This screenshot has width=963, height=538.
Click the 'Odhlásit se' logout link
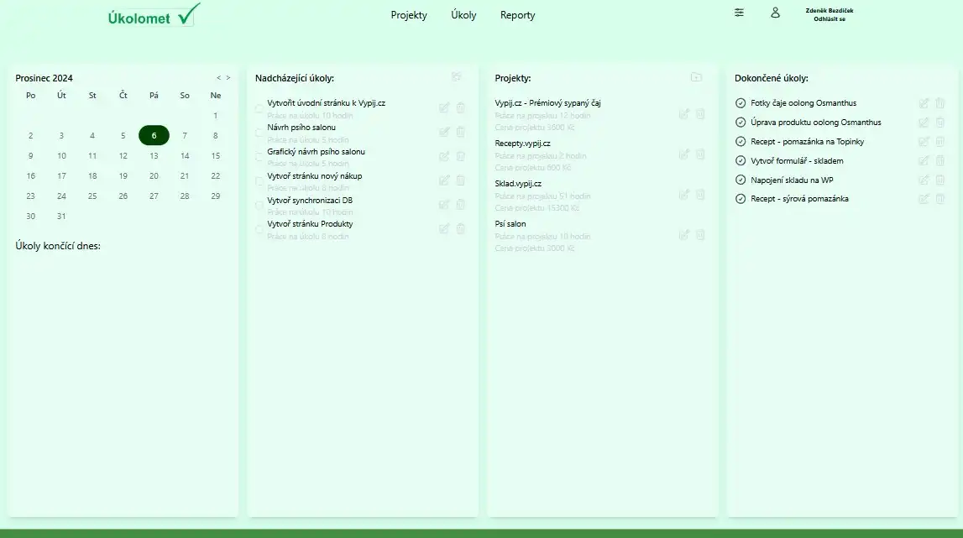pyautogui.click(x=829, y=18)
